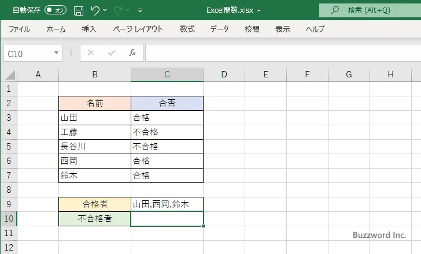Expand the Name Box dropdown arrow
The width and height of the screenshot is (421, 254).
(x=57, y=53)
